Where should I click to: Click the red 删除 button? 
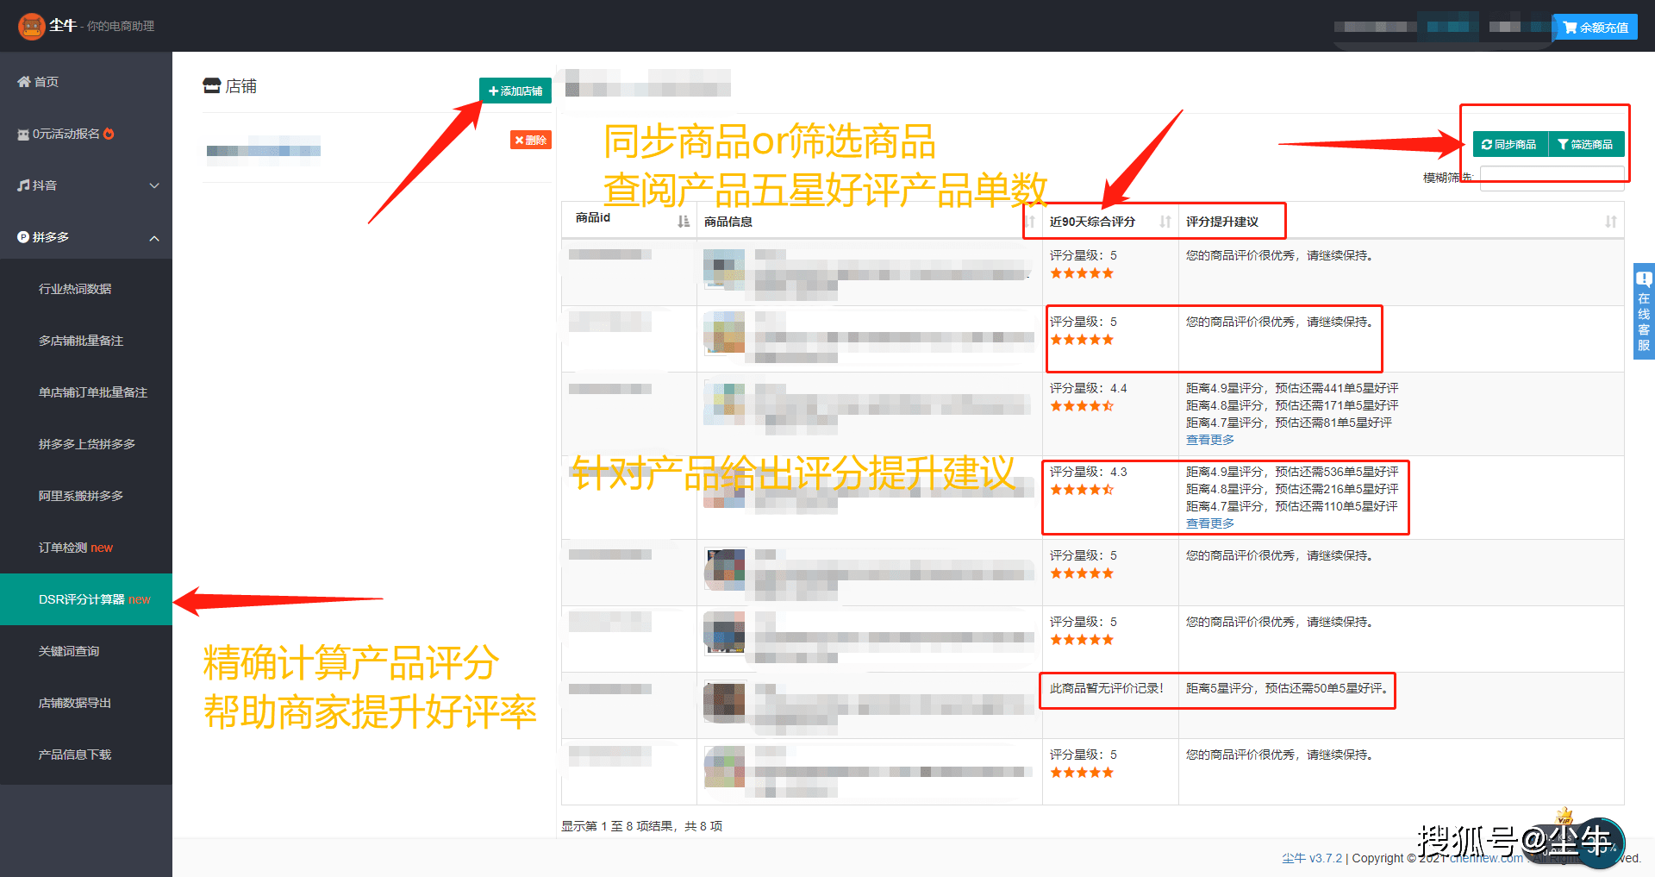click(x=531, y=140)
